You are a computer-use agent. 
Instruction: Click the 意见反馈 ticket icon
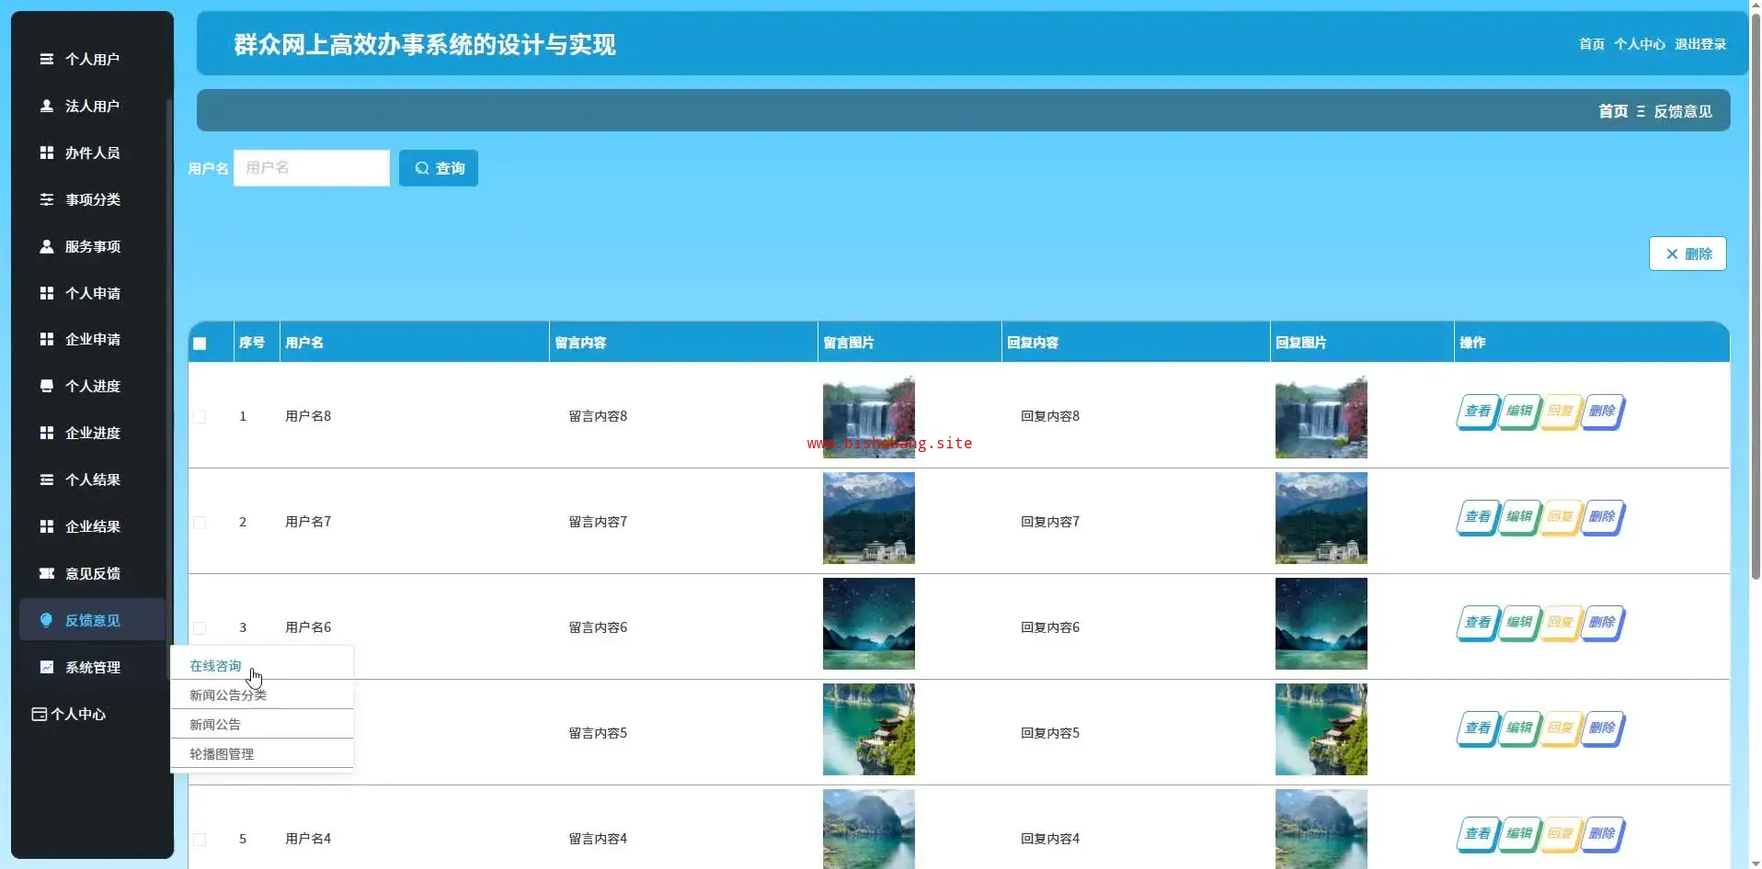(x=47, y=573)
